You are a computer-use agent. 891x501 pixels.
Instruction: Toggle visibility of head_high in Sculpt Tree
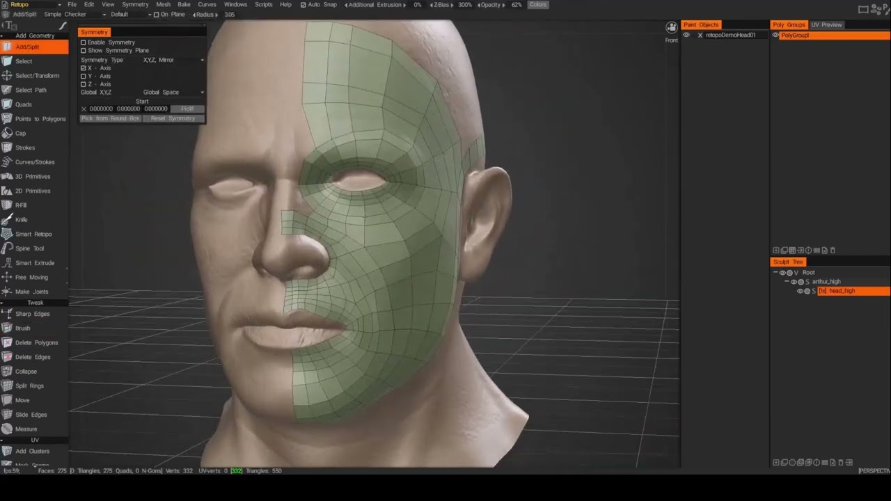(x=800, y=291)
